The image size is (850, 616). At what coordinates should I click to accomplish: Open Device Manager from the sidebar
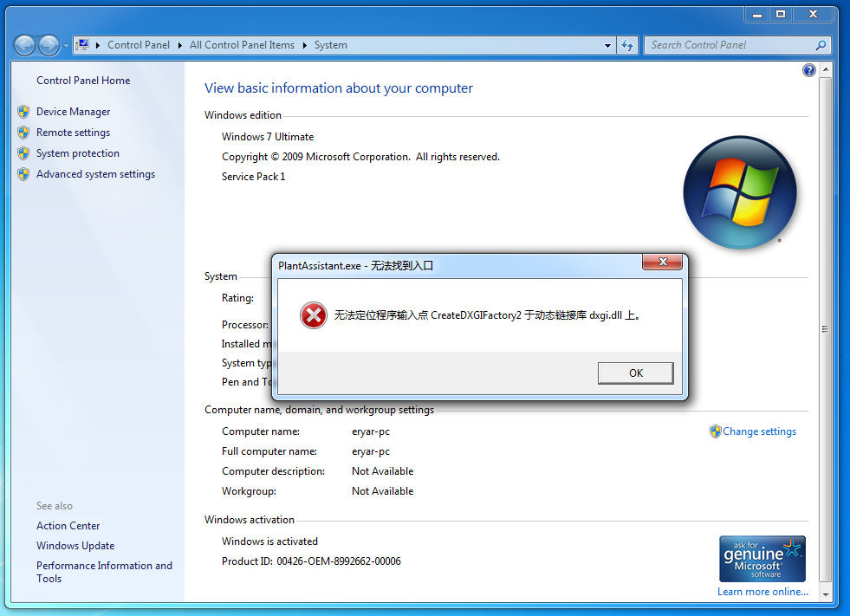74,111
